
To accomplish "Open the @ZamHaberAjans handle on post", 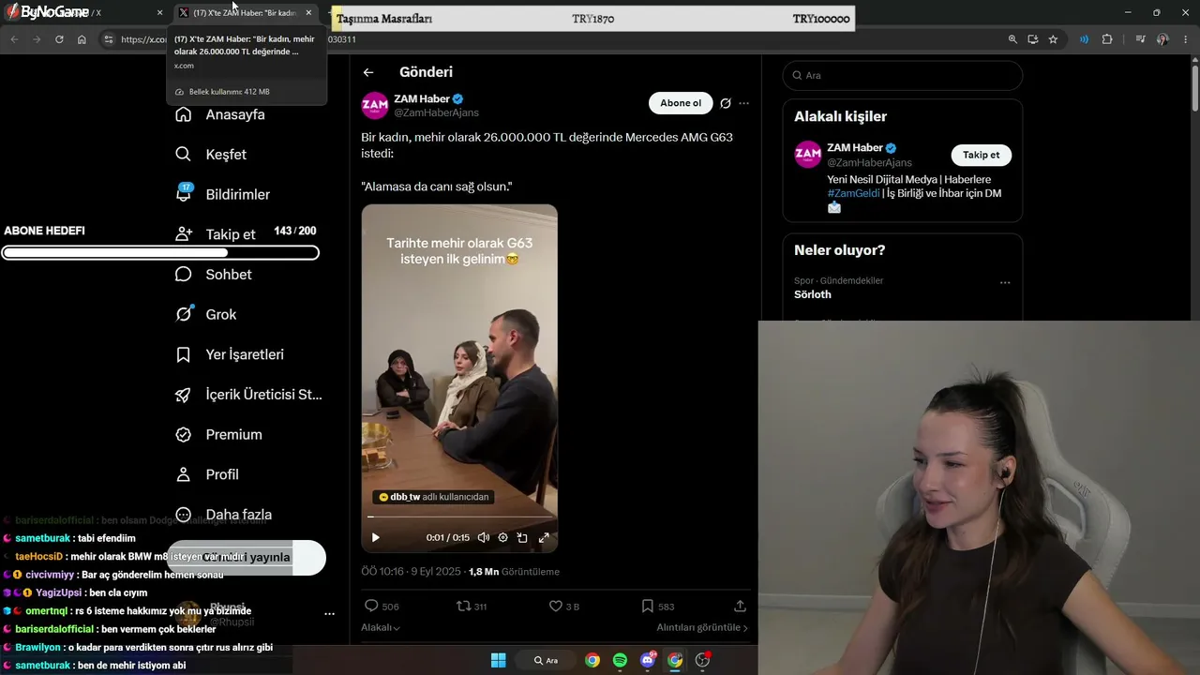I will pyautogui.click(x=436, y=112).
